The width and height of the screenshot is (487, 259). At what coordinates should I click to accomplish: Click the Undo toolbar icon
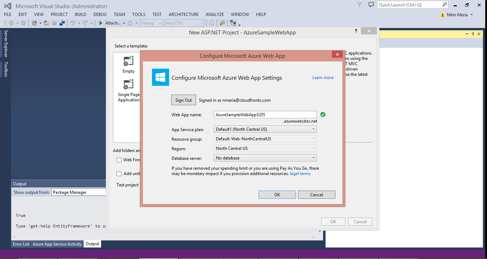[x=73, y=23]
